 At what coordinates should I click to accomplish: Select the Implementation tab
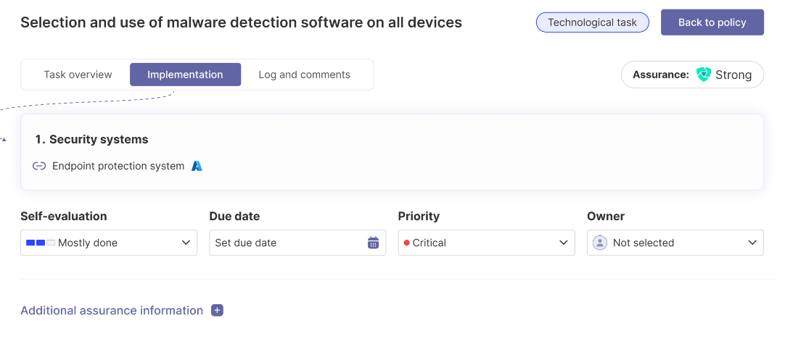click(185, 75)
